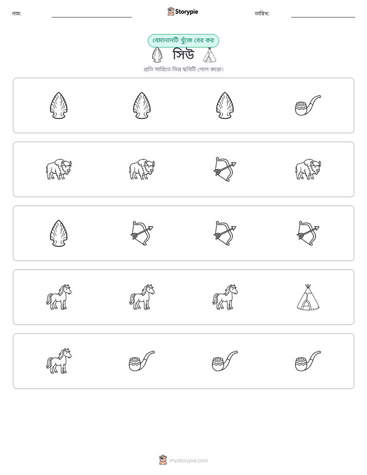Viewport: 367px width, 475px height.
Task: Choose the horse in the fifth row
Action: tap(59, 361)
